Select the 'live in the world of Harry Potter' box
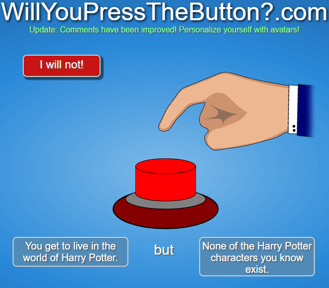Screen dimensions: 329x288 coord(71,252)
